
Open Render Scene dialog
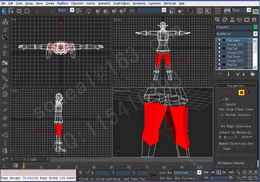click(x=227, y=11)
